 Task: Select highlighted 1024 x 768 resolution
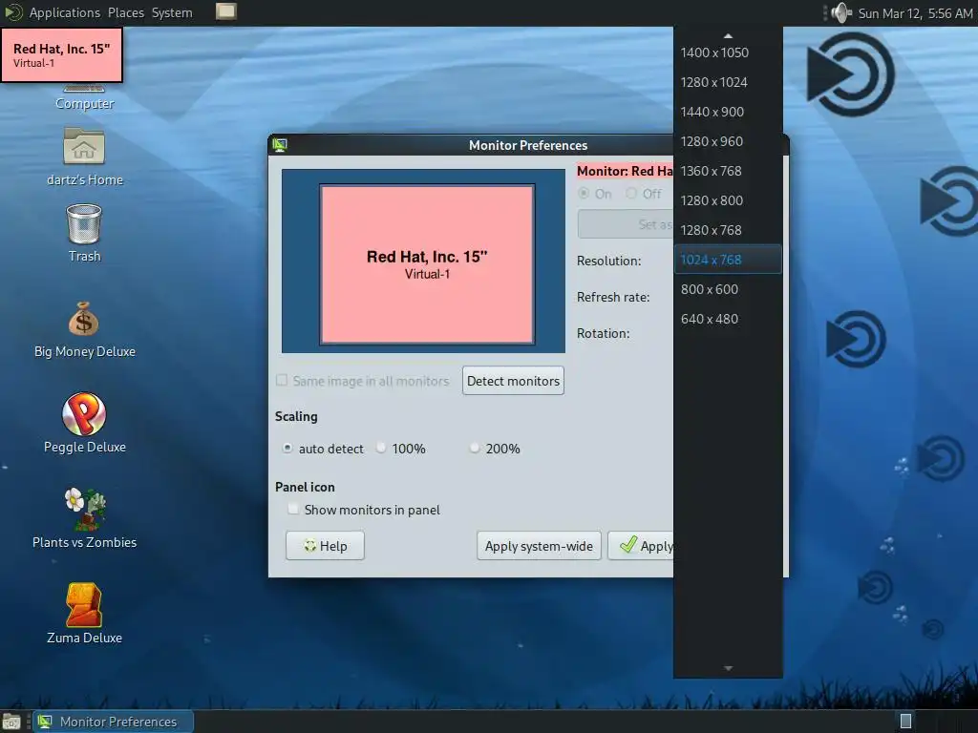click(728, 260)
